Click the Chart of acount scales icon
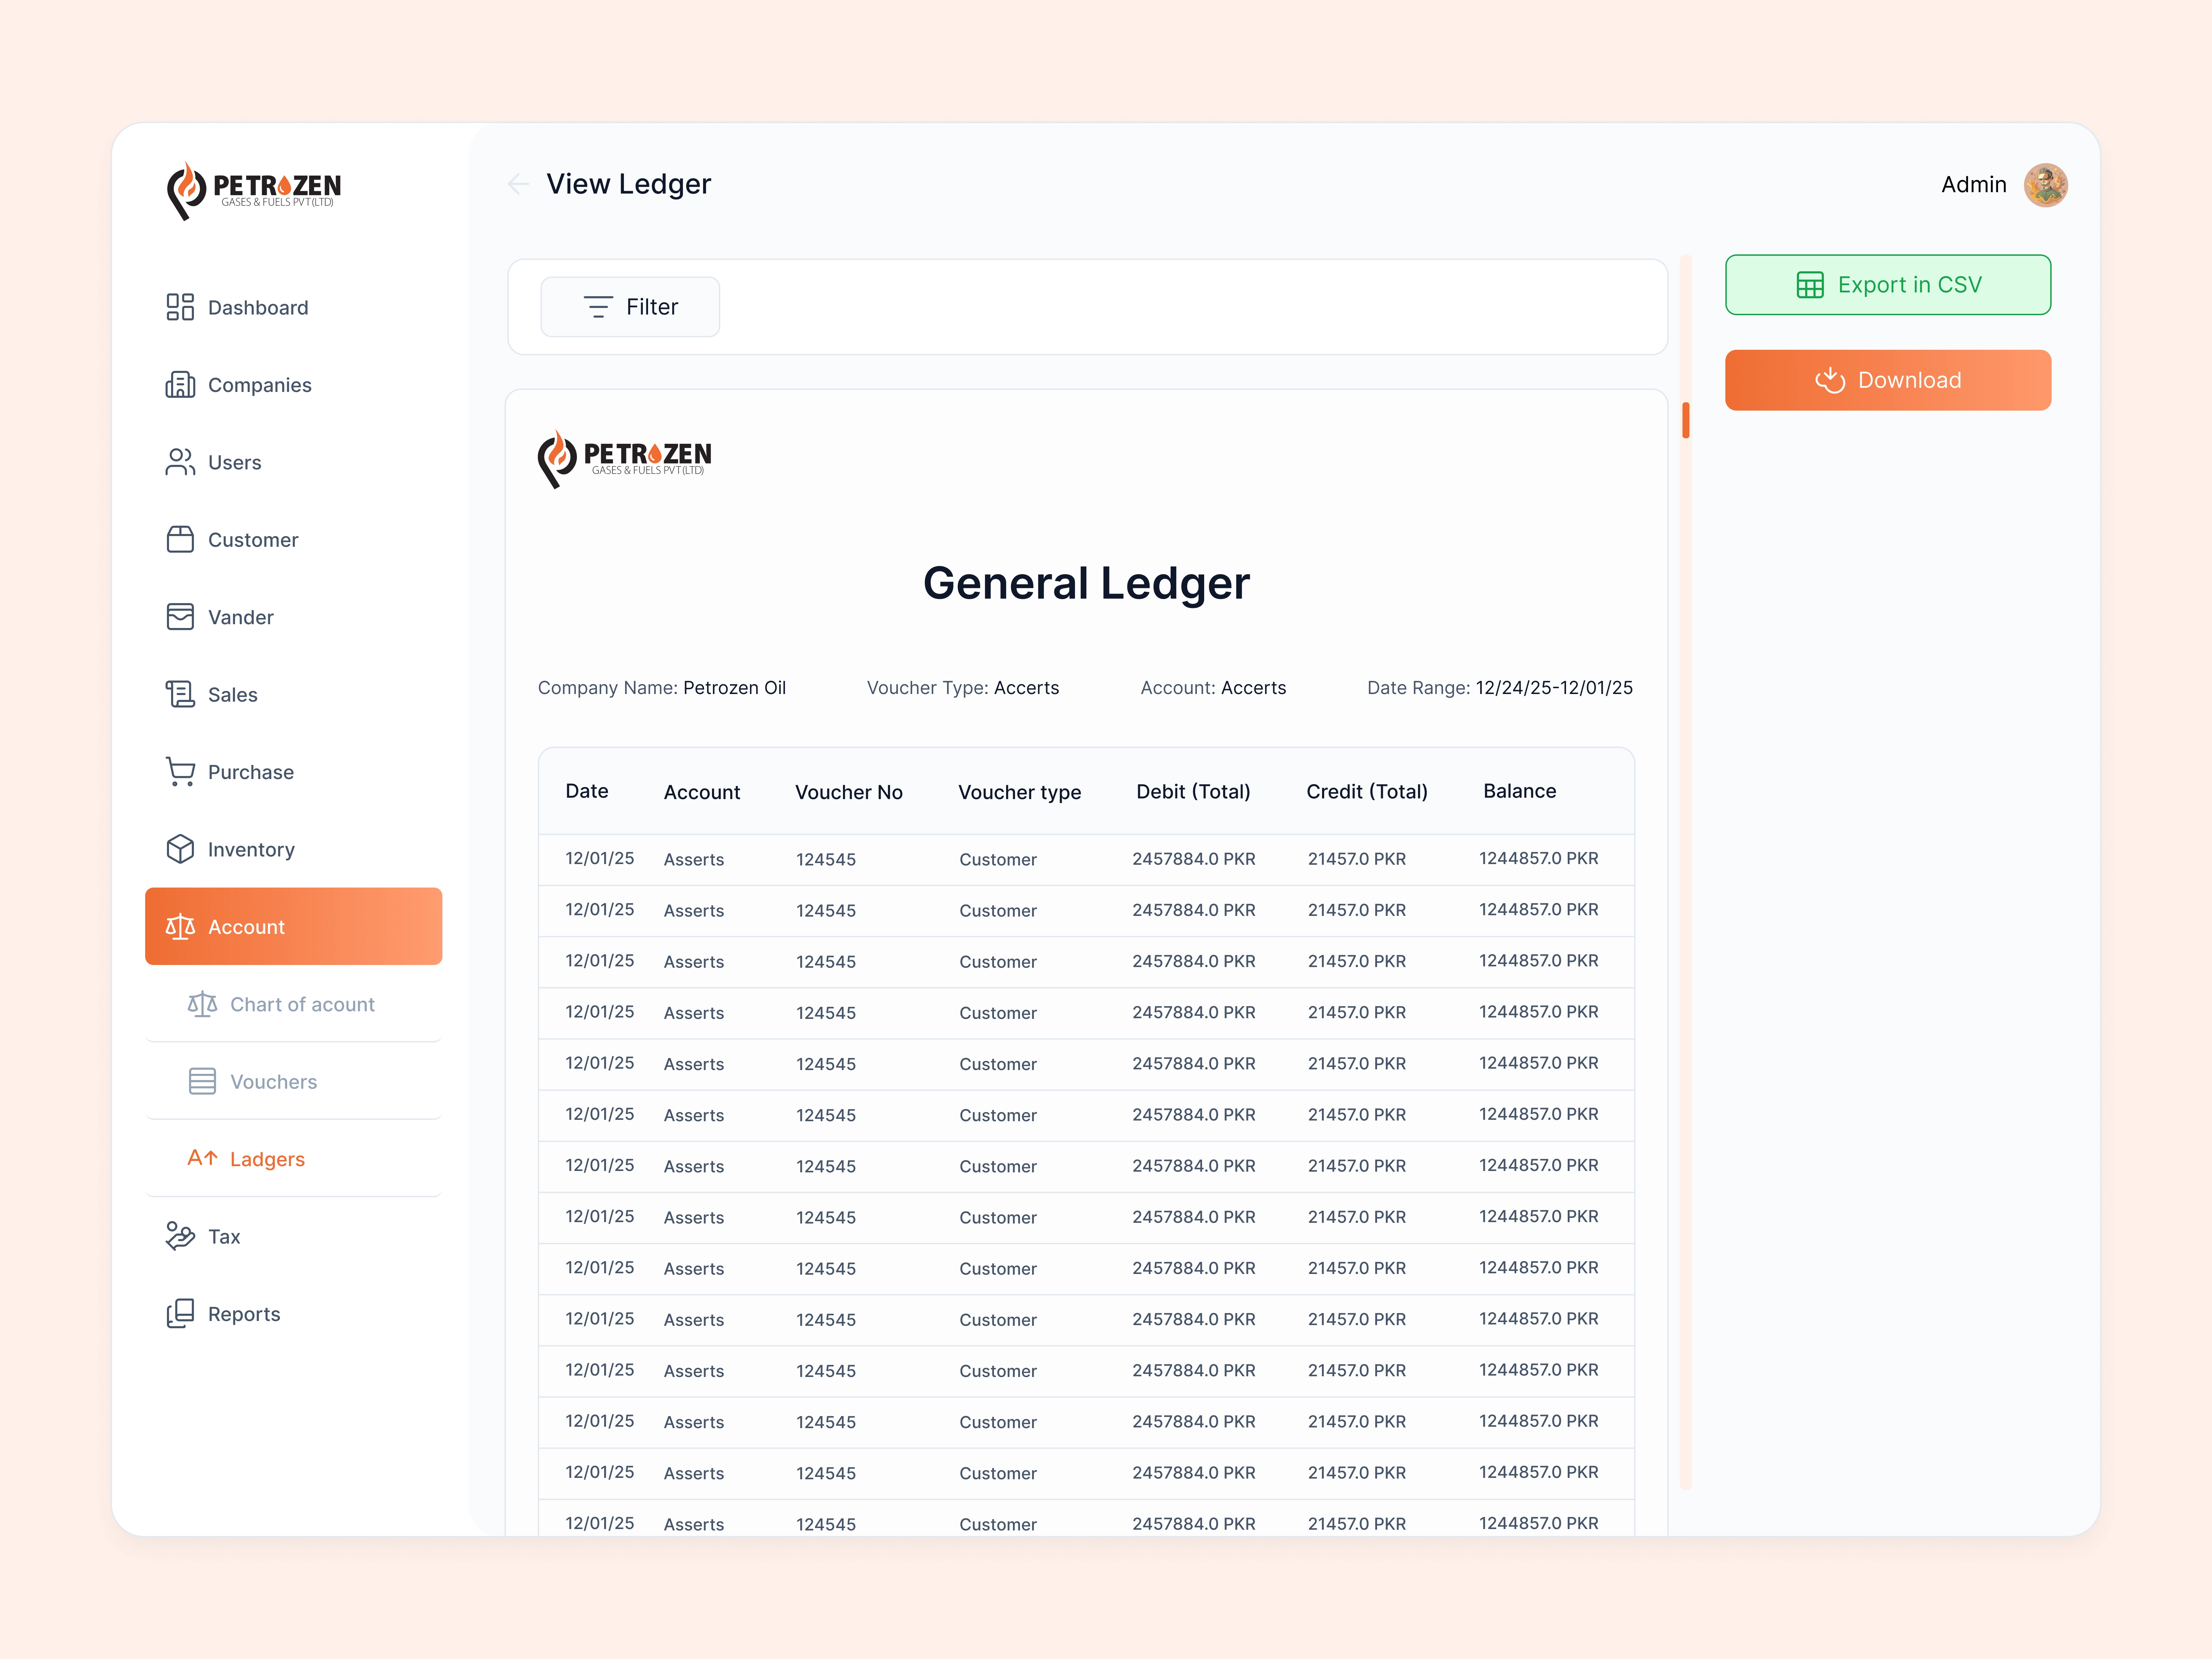 [x=202, y=1004]
